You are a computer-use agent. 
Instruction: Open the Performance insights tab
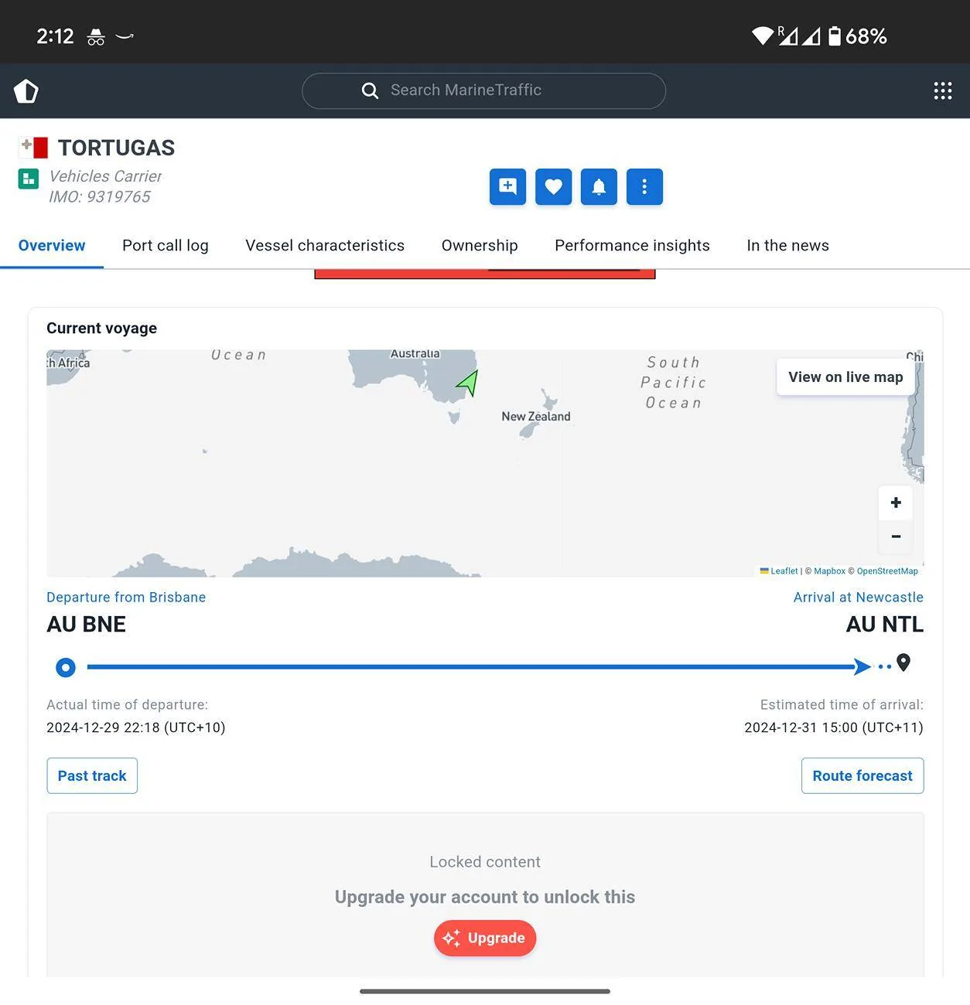(632, 245)
